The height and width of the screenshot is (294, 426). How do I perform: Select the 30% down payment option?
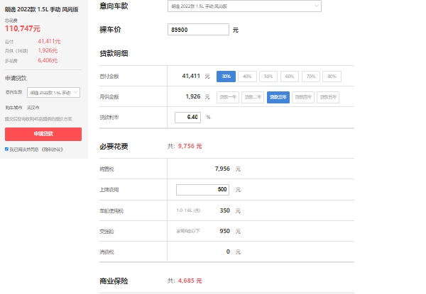click(226, 76)
